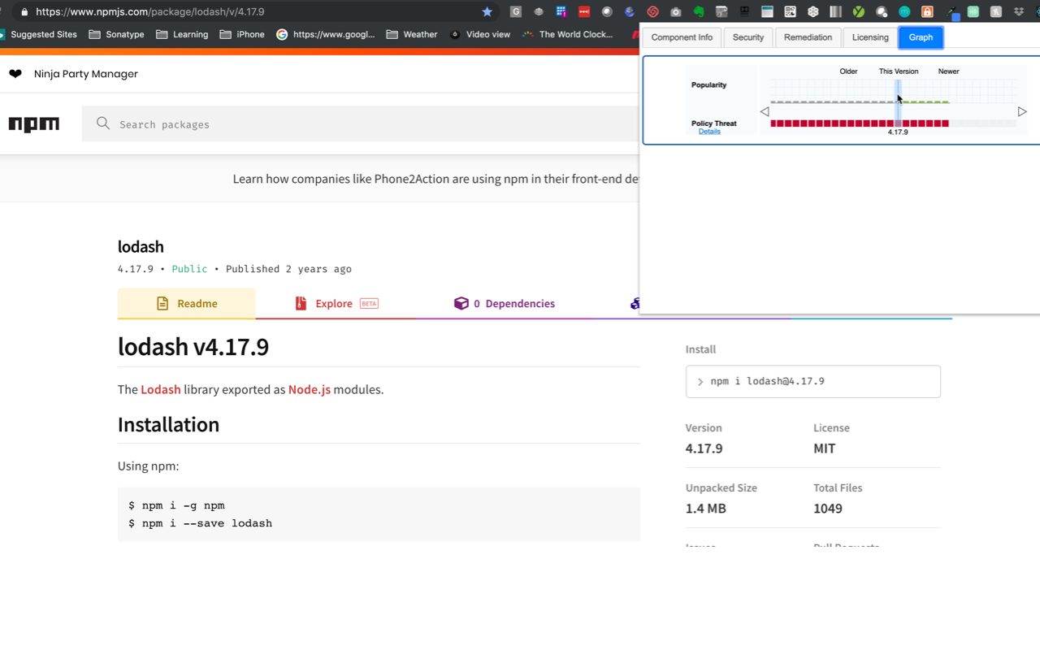Click the Node.js link in readme

tap(309, 389)
